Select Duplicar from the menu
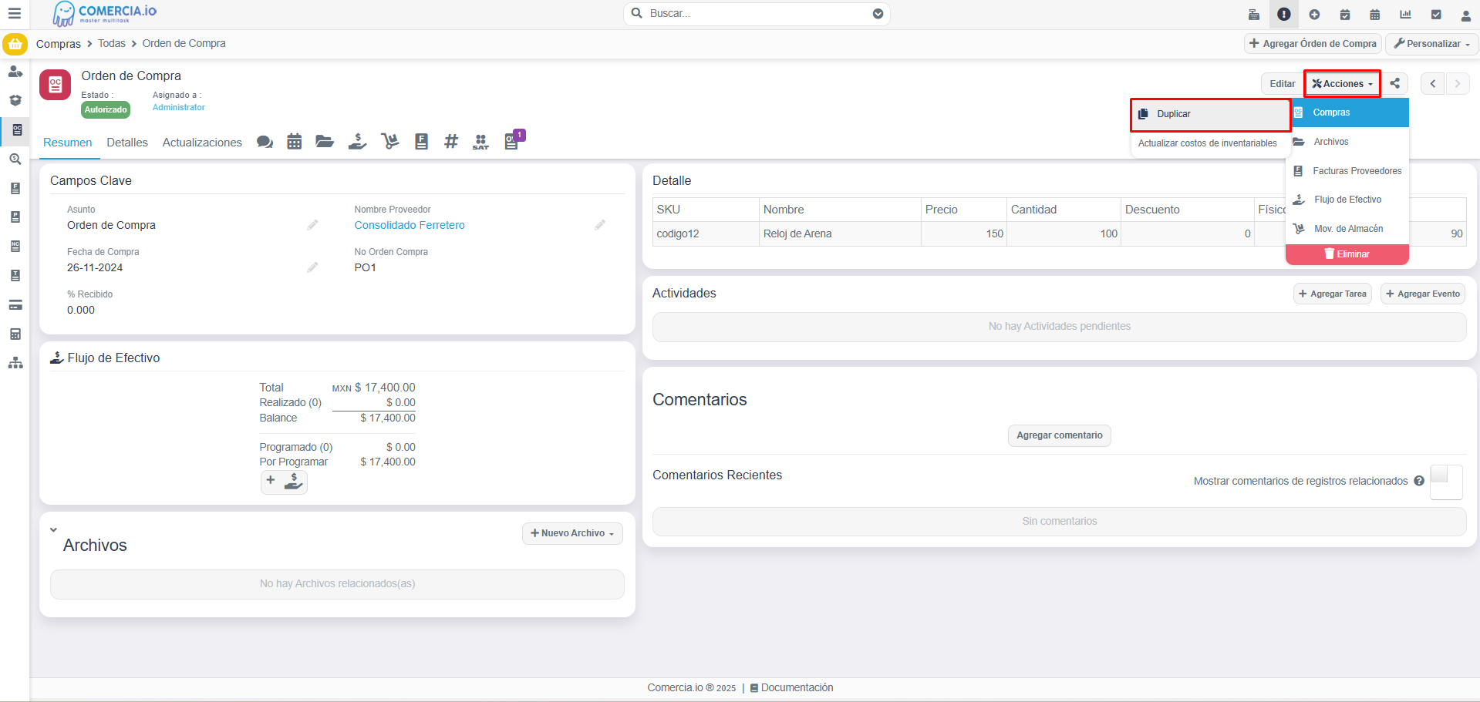Screen dimensions: 1480x702 [1210, 114]
